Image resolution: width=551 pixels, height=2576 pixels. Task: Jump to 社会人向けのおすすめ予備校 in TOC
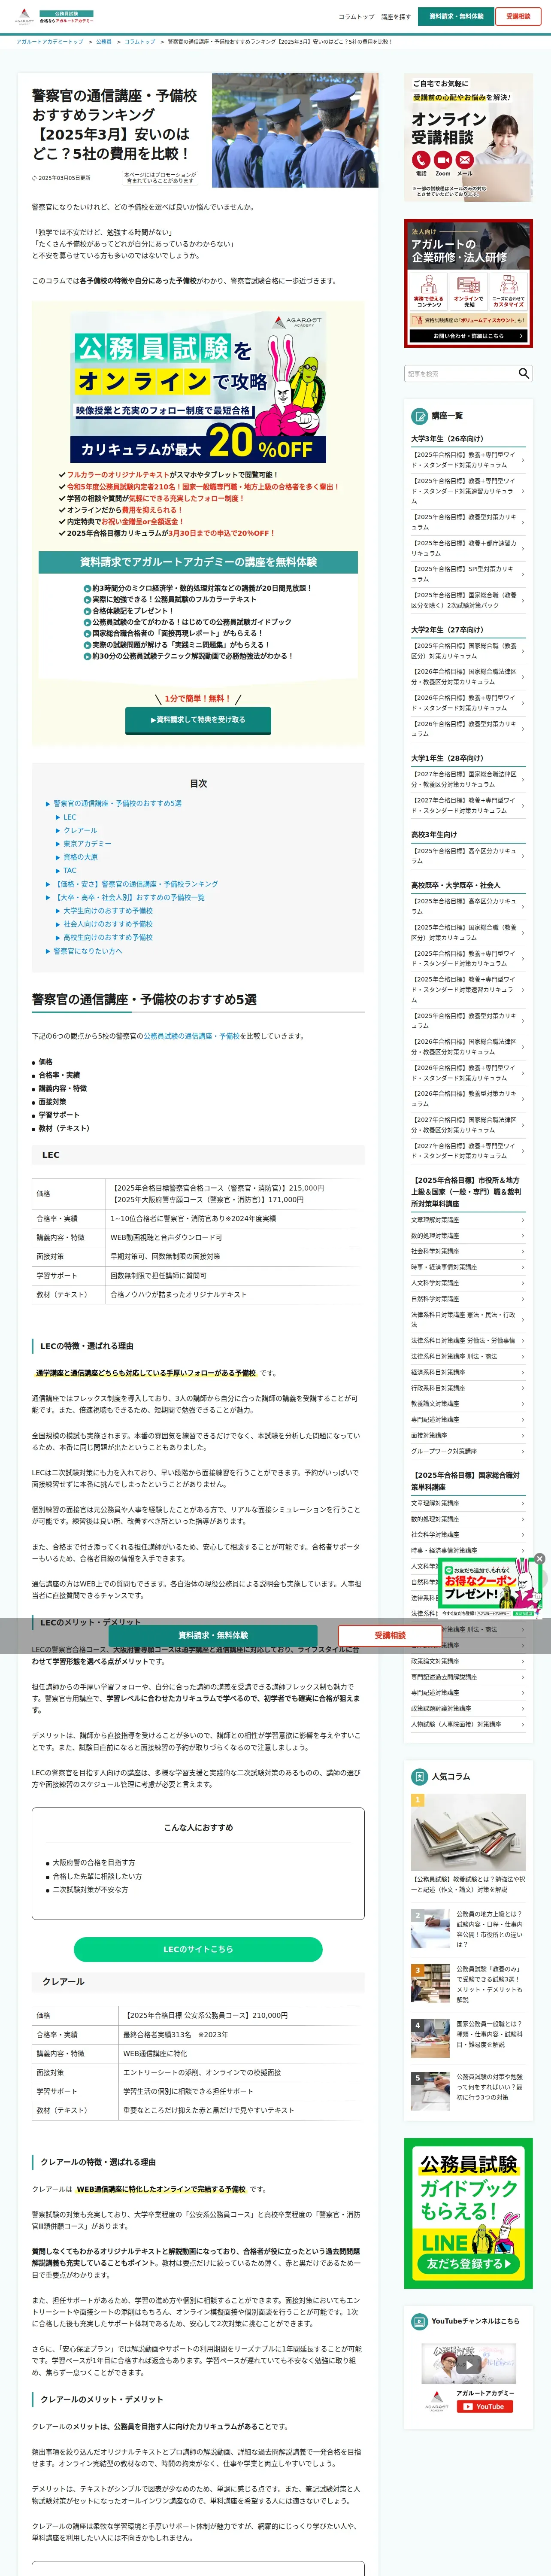(108, 924)
